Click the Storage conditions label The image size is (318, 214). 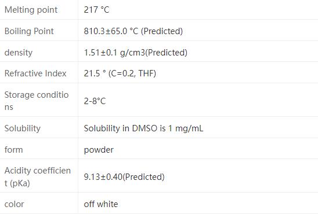(37, 101)
